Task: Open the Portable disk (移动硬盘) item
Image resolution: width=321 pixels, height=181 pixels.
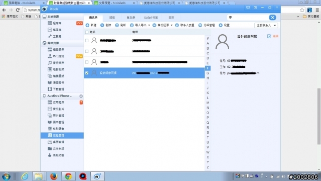Action: (x=62, y=129)
